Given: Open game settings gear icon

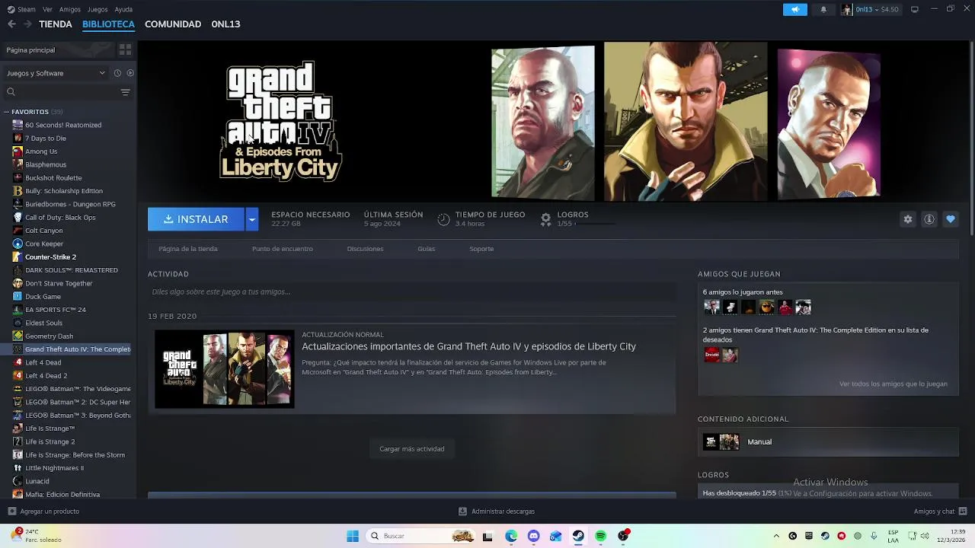Looking at the screenshot, I should click(907, 219).
